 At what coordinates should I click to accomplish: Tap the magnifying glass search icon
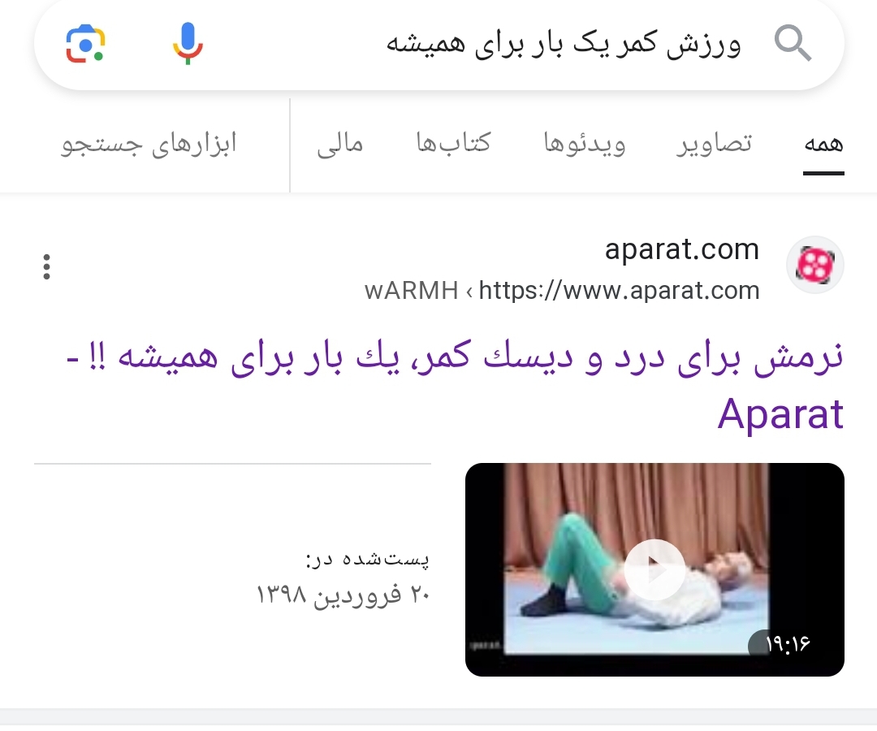(x=793, y=43)
